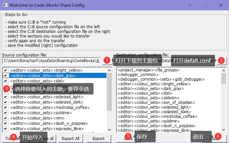Select dark_gray in the destination list
229x143 pixels.
point(151,89)
